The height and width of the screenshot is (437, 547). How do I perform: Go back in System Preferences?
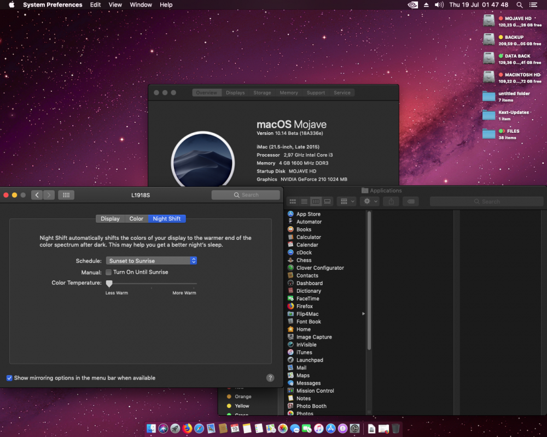[37, 195]
